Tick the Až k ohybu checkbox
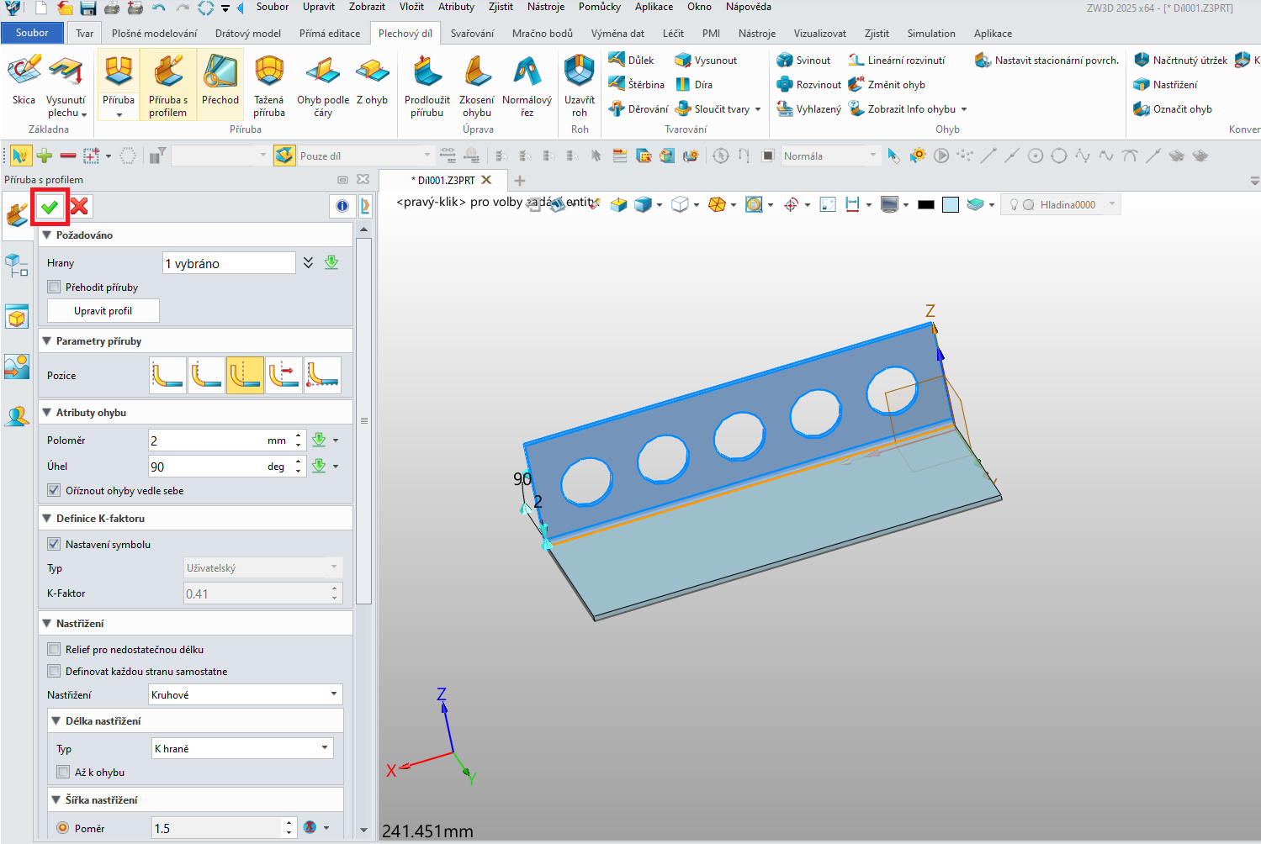 [63, 772]
